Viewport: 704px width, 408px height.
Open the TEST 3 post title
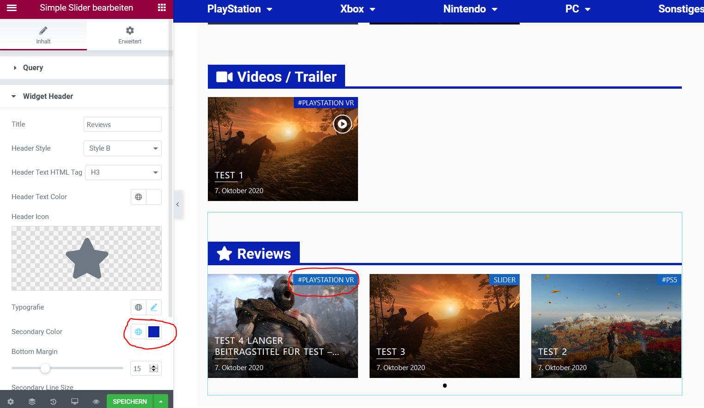tap(390, 352)
